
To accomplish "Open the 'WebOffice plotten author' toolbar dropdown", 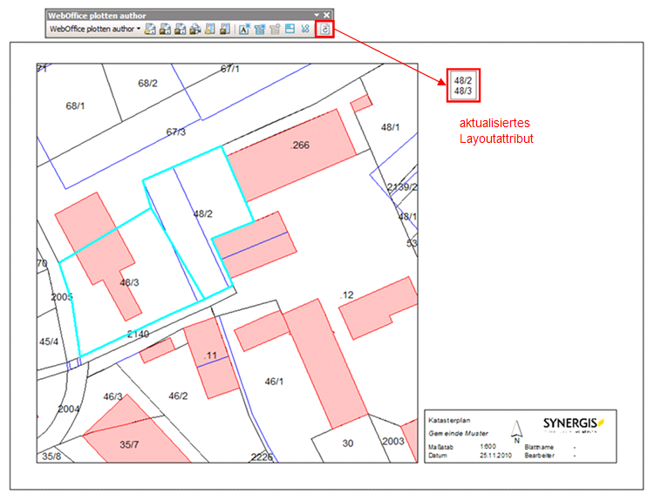I will (x=139, y=29).
